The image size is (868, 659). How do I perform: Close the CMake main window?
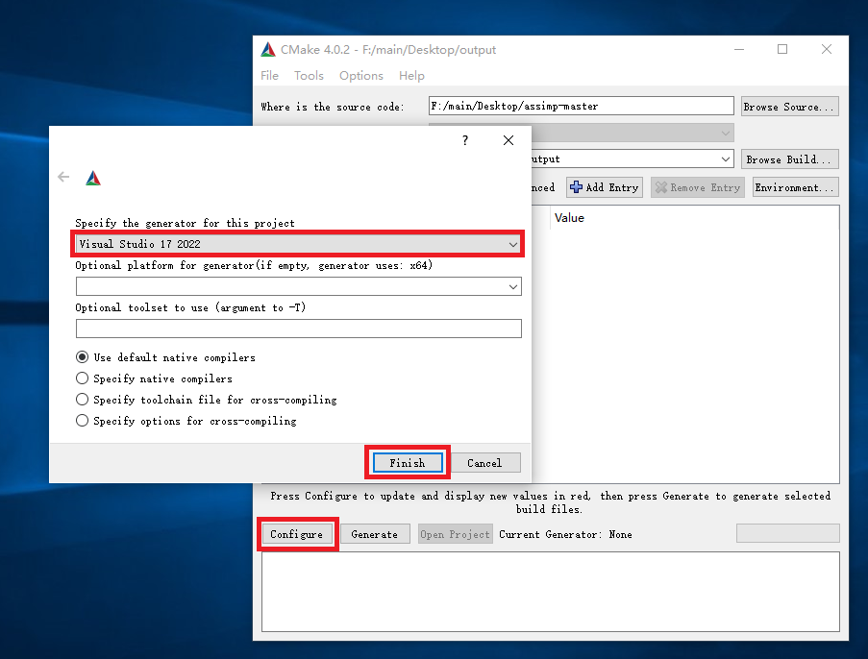pyautogui.click(x=827, y=49)
